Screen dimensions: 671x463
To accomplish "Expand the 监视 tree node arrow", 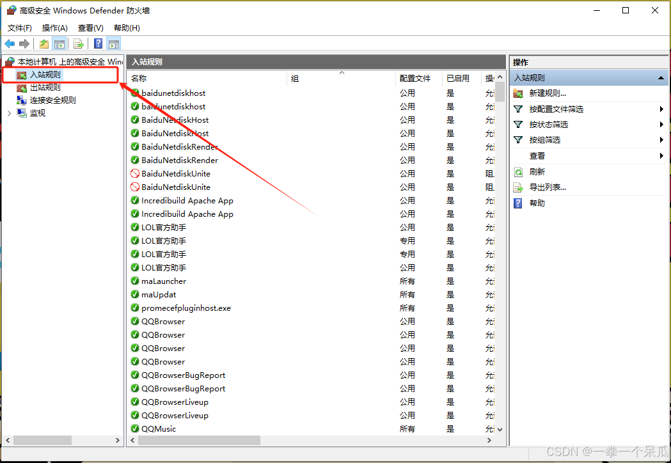I will click(10, 113).
